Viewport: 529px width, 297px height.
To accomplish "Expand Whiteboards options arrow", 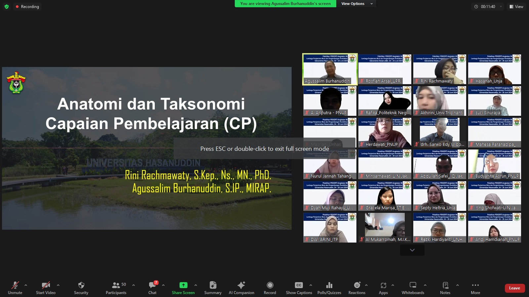I will 425,285.
